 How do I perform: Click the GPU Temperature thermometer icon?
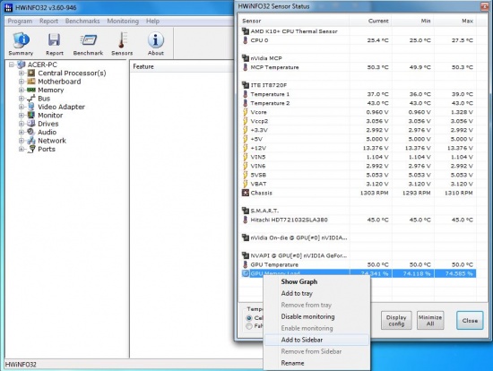[x=246, y=264]
